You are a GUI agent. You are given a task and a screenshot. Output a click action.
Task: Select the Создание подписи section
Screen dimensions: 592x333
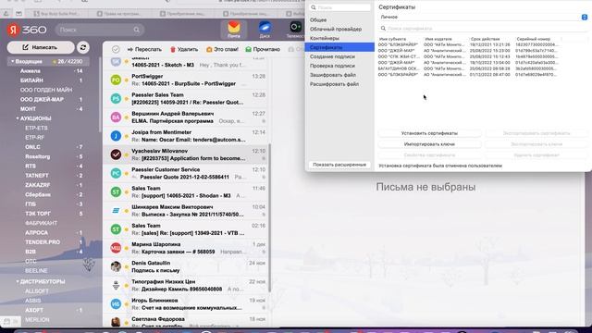point(332,56)
